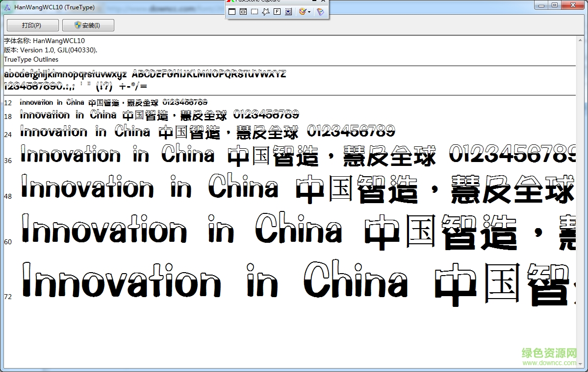This screenshot has height=372, width=588.
Task: Maximize the font viewer window
Action: point(555,5)
